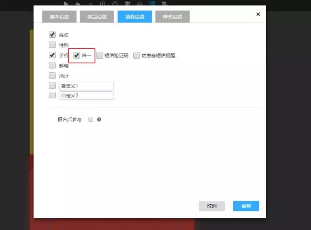Uncheck the 姓名 checkbox
311x230 pixels.
[52, 35]
